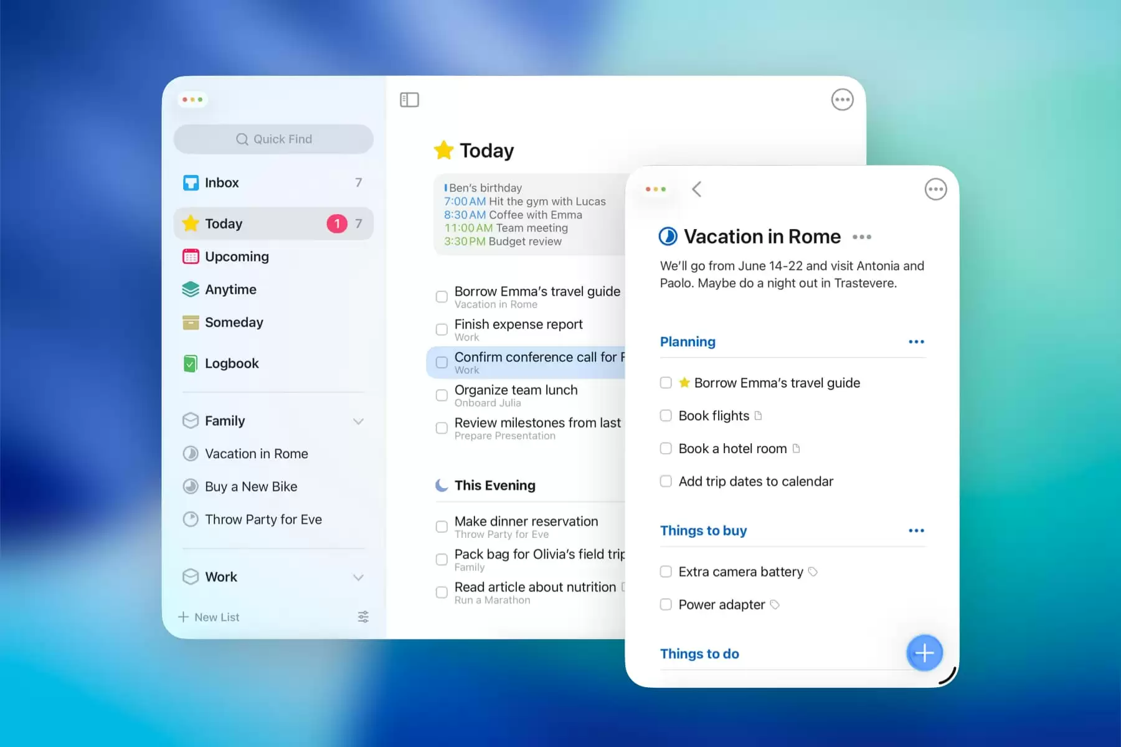Click the back arrow in Vacation window
This screenshot has width=1121, height=747.
[697, 189]
